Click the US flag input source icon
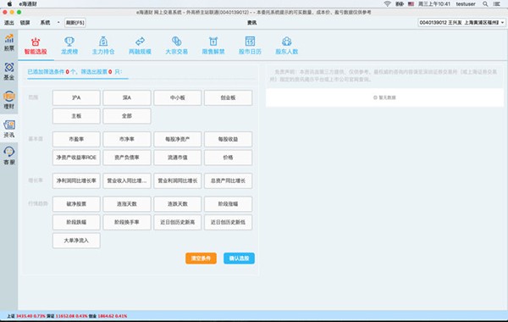 coord(411,4)
